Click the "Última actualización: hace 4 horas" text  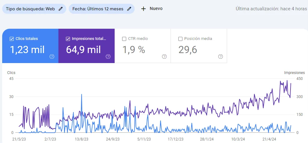click(271, 9)
